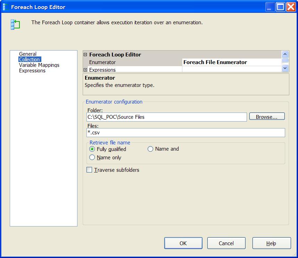This screenshot has width=298, height=258.
Task: Click the resize grip at window corner
Action: (x=295, y=255)
